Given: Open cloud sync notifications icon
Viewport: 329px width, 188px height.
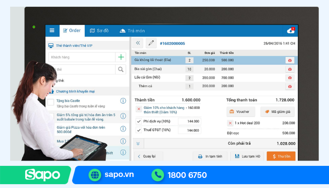Looking at the screenshot, I should (291, 30).
